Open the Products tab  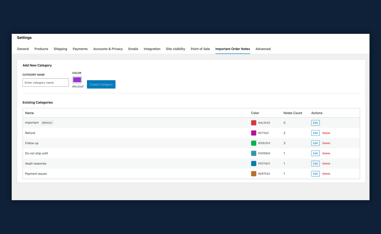point(41,49)
